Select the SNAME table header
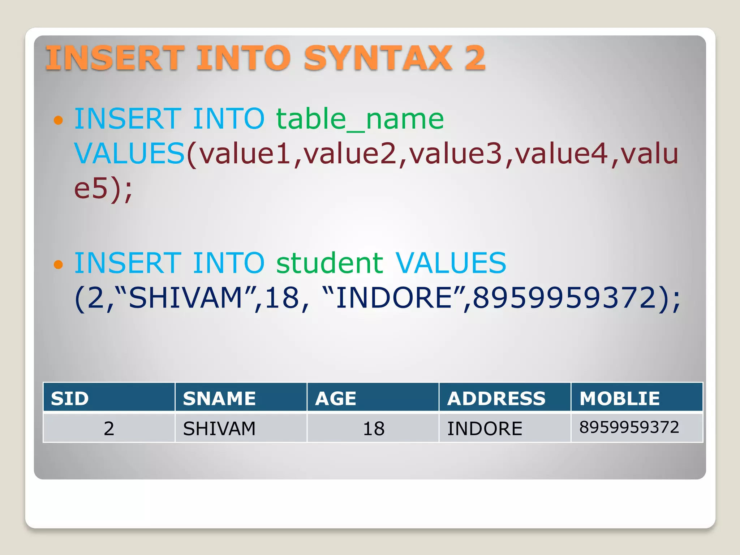This screenshot has height=555, width=740. tap(241, 397)
